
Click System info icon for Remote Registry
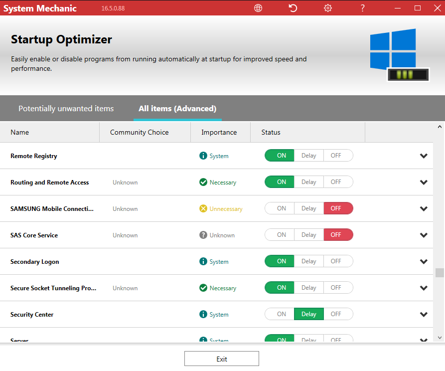coord(203,156)
